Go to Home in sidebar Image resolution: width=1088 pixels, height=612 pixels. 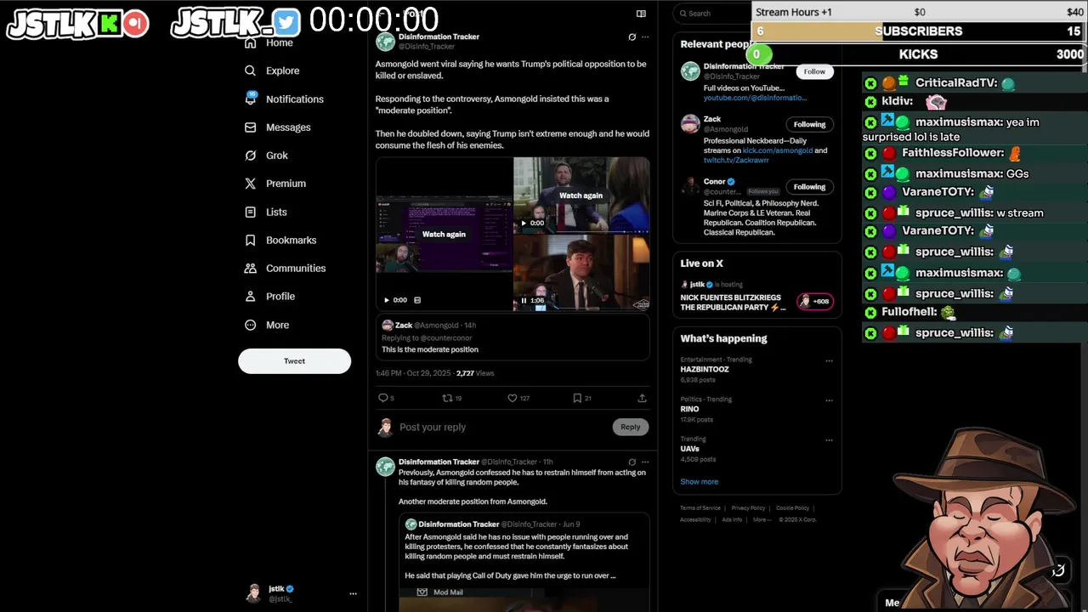pyautogui.click(x=279, y=42)
